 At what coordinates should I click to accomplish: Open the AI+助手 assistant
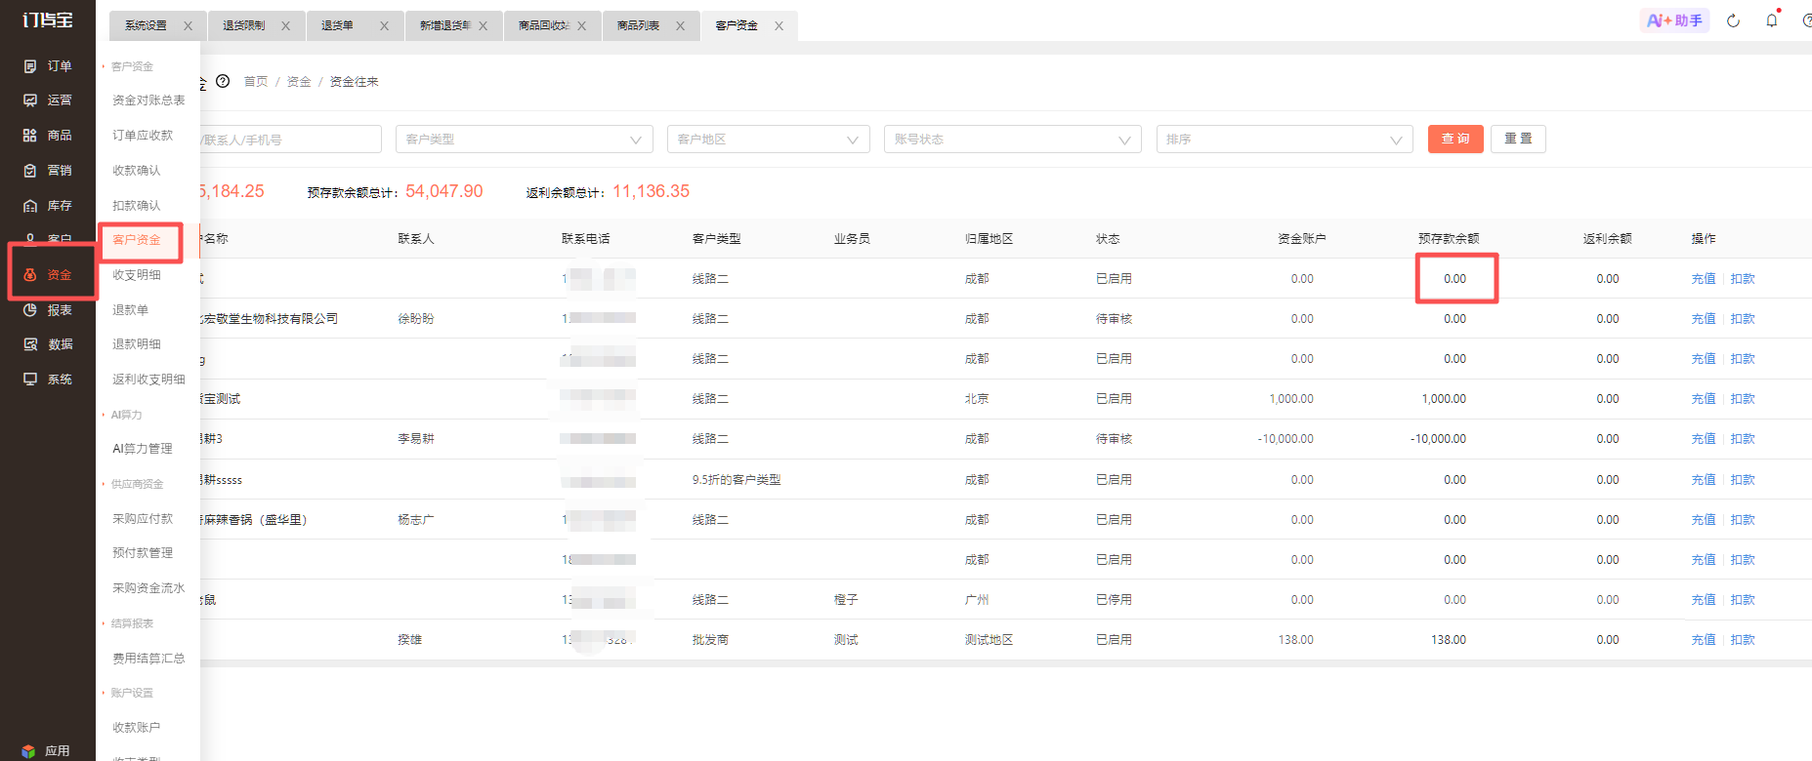tap(1674, 20)
